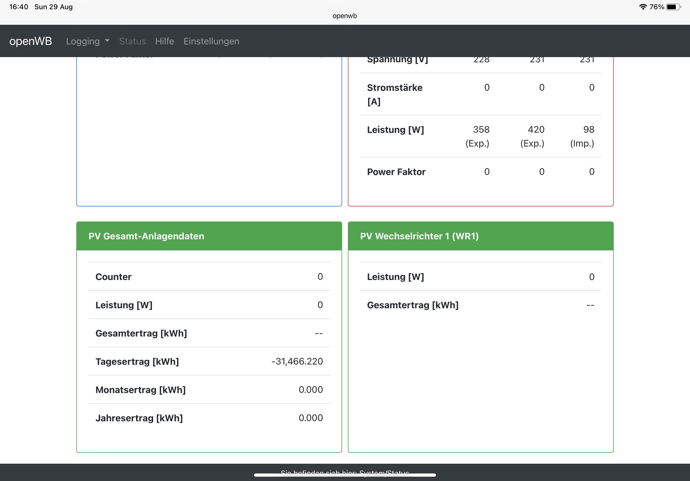The height and width of the screenshot is (481, 690).
Task: Click the Jahresertrag [kWh] row
Action: [x=209, y=418]
